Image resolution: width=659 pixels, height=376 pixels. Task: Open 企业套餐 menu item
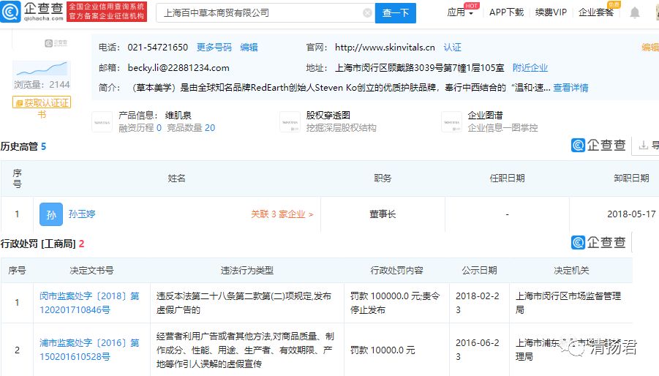(x=596, y=12)
